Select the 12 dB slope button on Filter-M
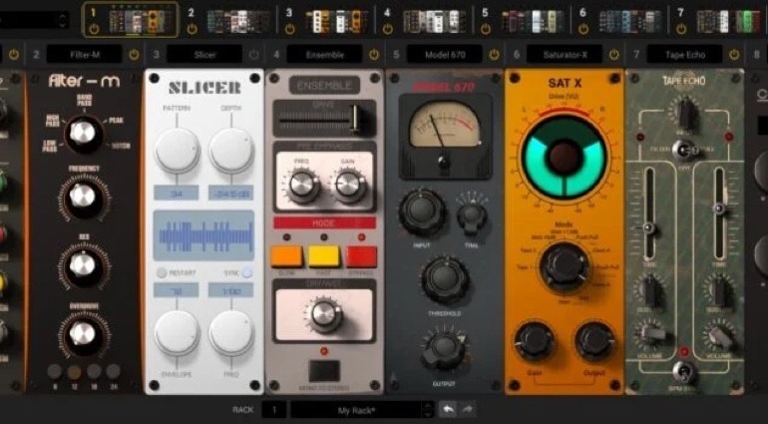The width and height of the screenshot is (768, 424). (x=75, y=371)
